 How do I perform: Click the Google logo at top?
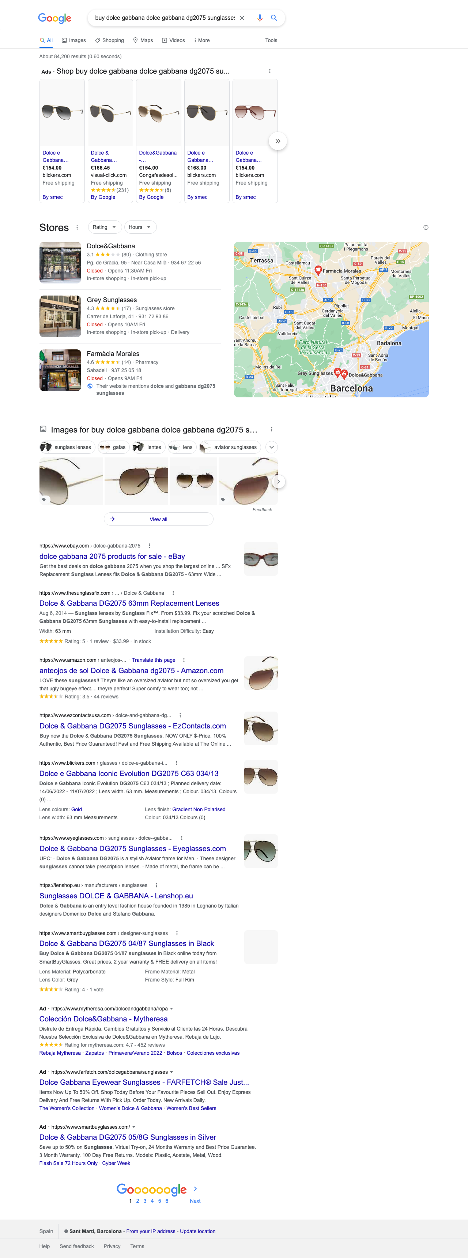tap(54, 19)
